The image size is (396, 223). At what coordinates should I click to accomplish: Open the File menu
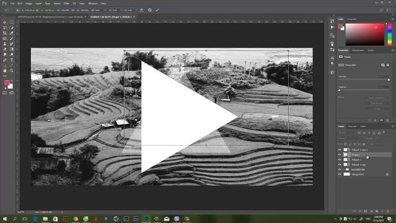[x=12, y=4]
